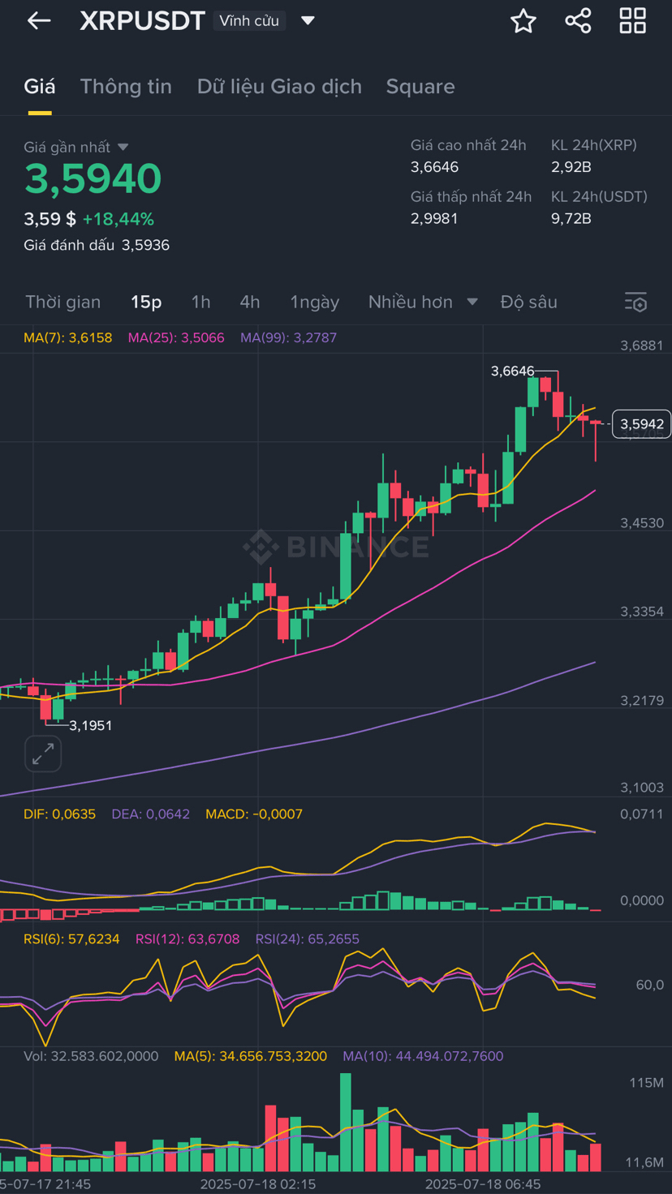Tap the 2025-07-18 06:45 time label

point(483,1184)
